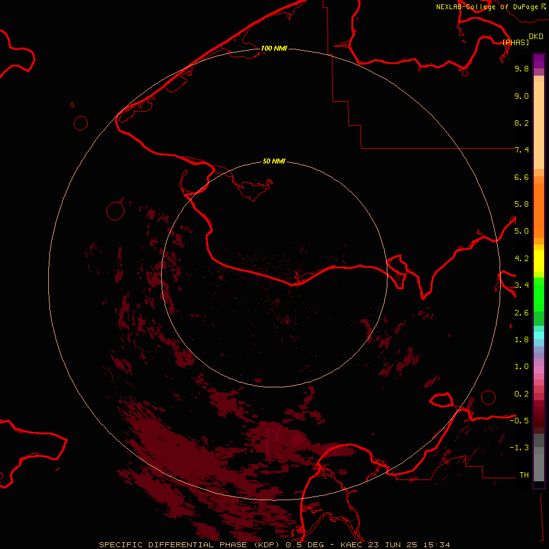Click the -1.3 scale value
This screenshot has height=549, width=549.
click(519, 448)
